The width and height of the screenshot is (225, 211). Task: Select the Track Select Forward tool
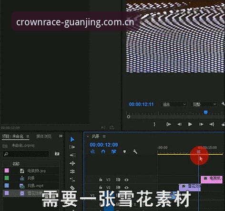(x=72, y=147)
